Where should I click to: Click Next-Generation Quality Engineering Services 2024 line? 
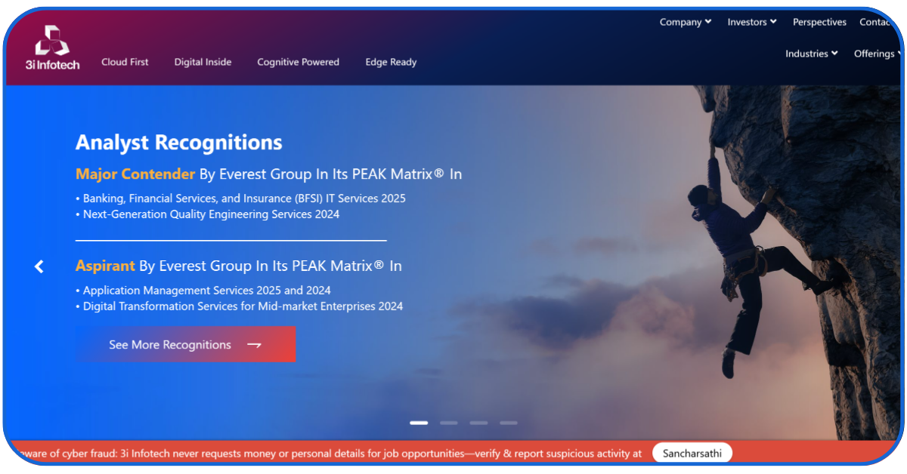[208, 214]
